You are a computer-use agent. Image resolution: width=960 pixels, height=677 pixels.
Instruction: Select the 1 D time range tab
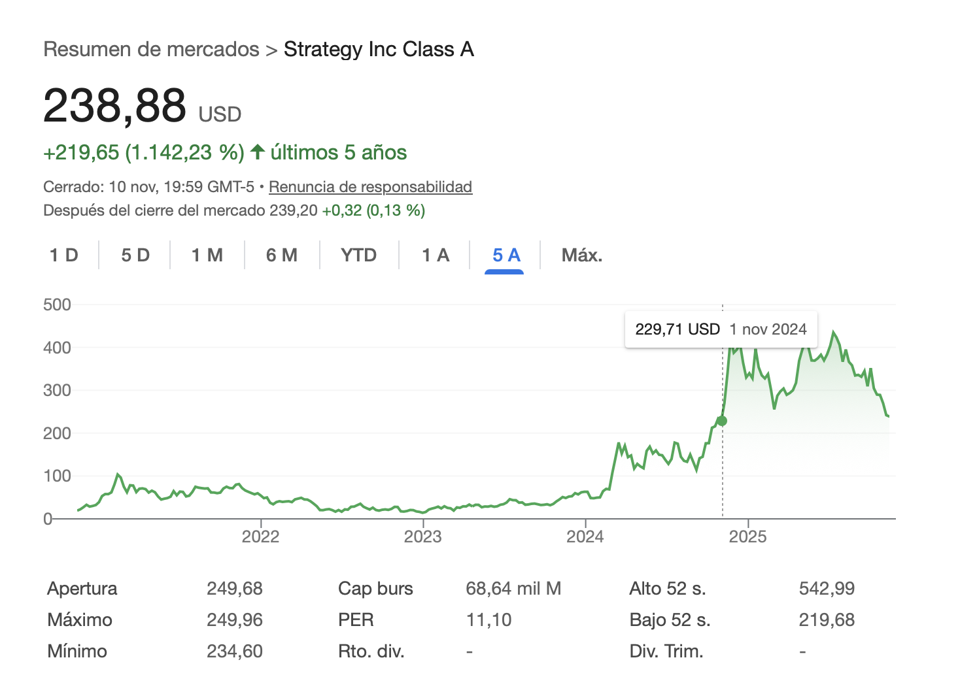point(64,255)
